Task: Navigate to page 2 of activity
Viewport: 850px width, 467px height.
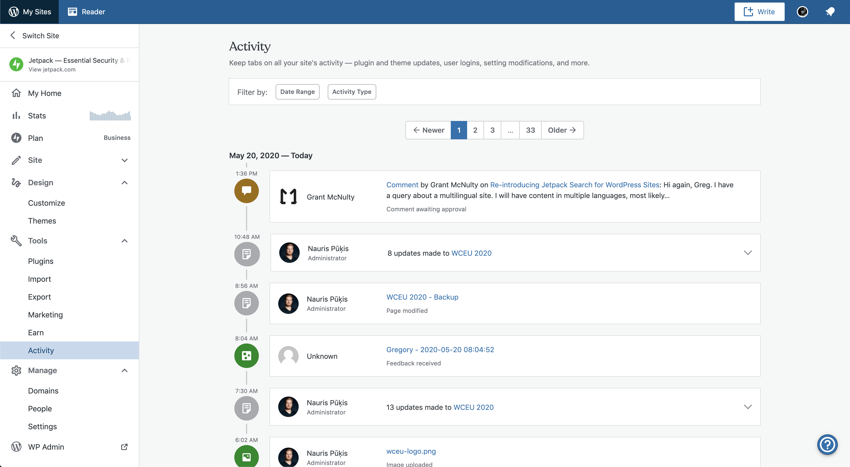Action: pyautogui.click(x=475, y=130)
